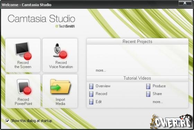The image size is (194, 130).
Task: Uncheck Show this dialog at startup
Action: (7, 121)
